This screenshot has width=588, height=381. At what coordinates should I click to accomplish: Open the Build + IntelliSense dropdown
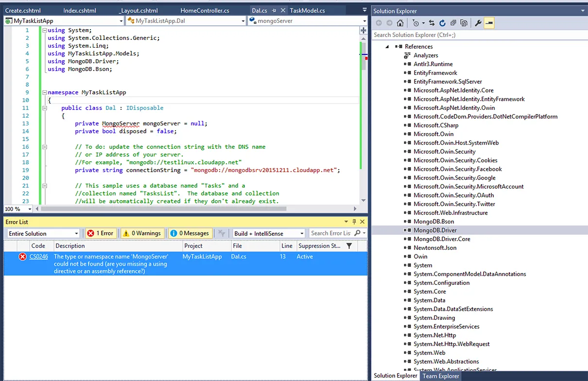click(x=302, y=234)
